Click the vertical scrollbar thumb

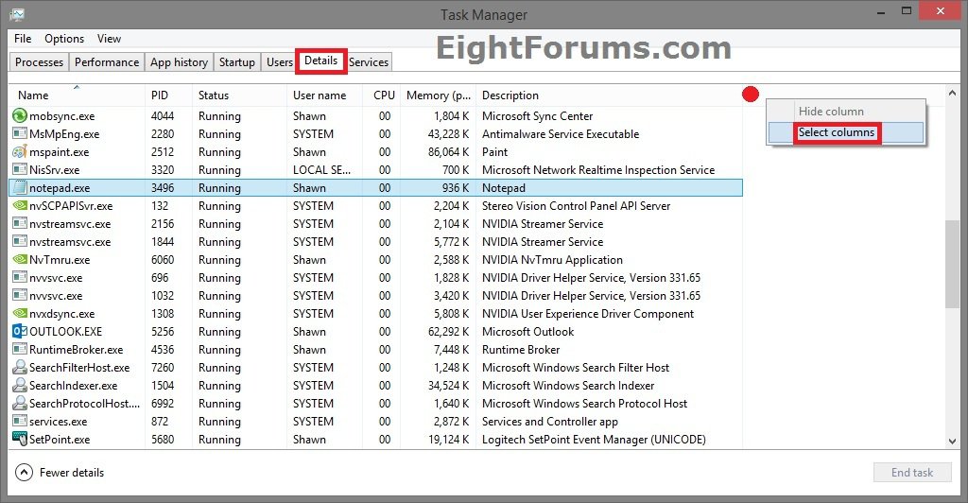[952, 264]
